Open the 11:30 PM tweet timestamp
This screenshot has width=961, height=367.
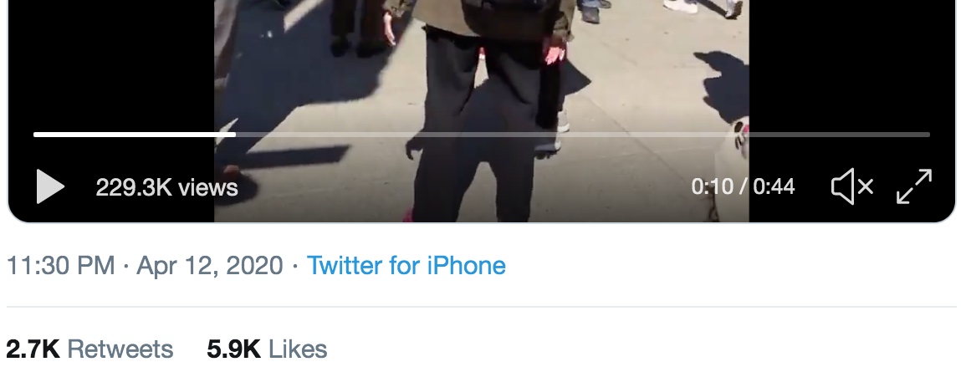pos(61,265)
